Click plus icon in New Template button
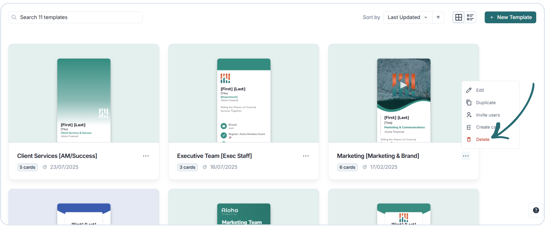The width and height of the screenshot is (545, 233). tap(492, 17)
